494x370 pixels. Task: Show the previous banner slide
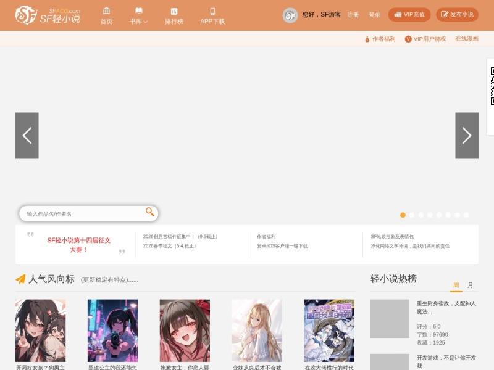point(27,136)
